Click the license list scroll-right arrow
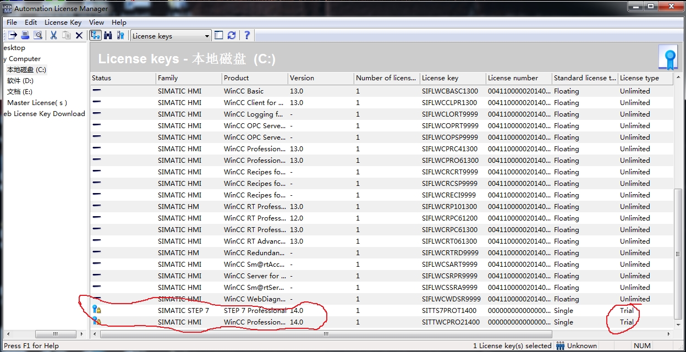Image resolution: width=686 pixels, height=352 pixels. click(669, 334)
